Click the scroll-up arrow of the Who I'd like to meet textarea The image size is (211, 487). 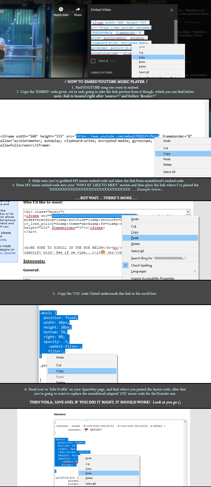[x=188, y=212]
